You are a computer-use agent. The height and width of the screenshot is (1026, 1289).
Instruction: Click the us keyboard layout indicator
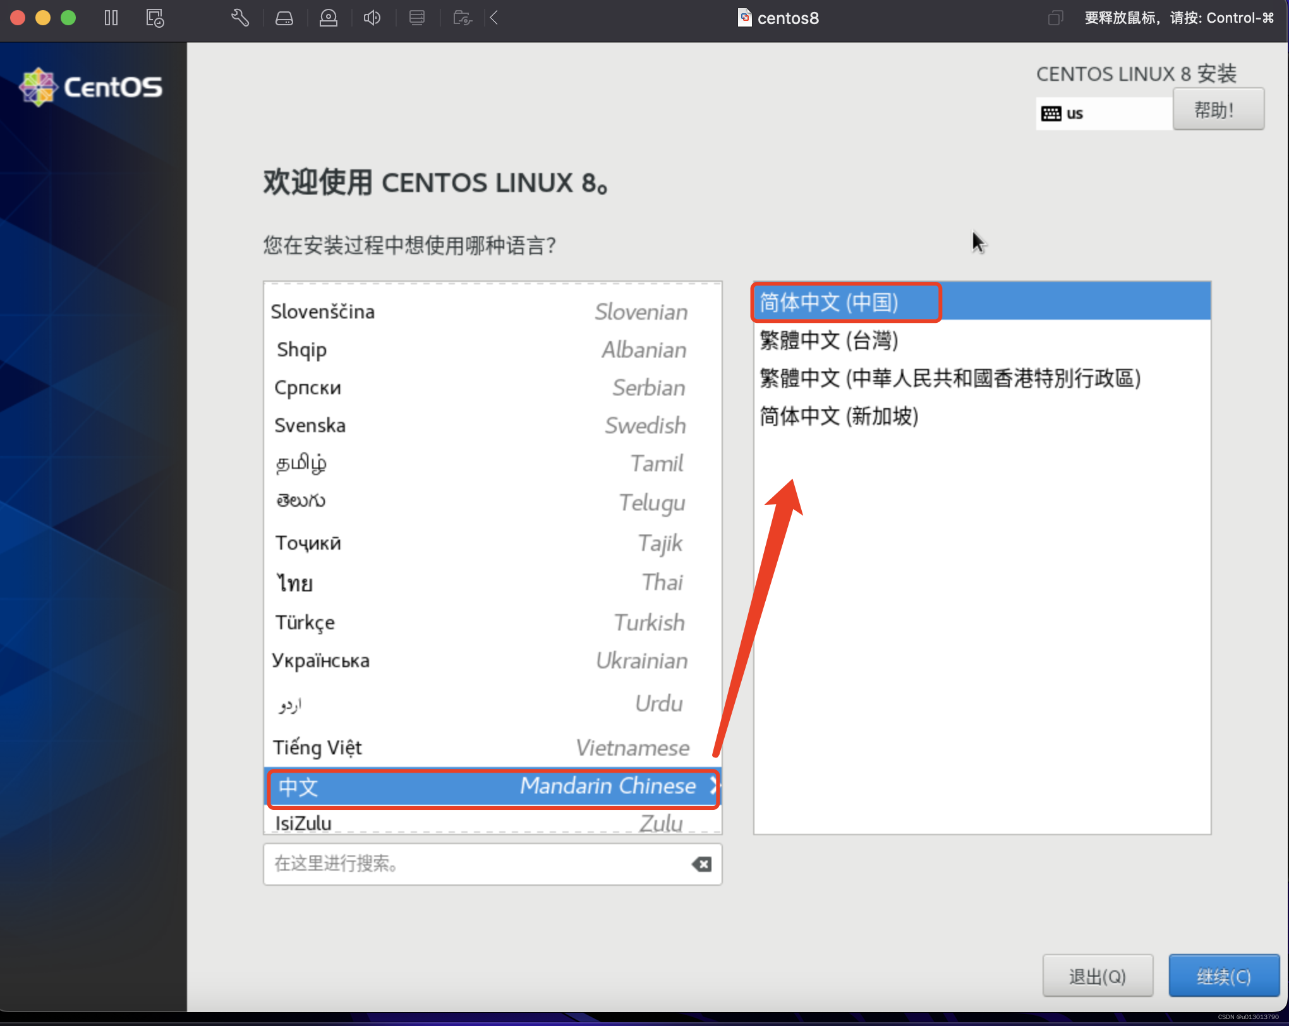point(1103,114)
